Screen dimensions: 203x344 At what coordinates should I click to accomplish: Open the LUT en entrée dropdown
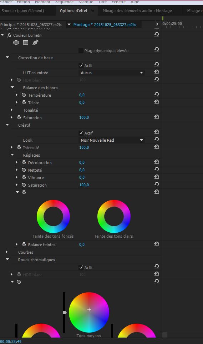(x=112, y=73)
